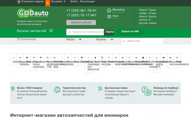Click the Помощь по подбору heading
The image size is (191, 119).
[166, 88]
